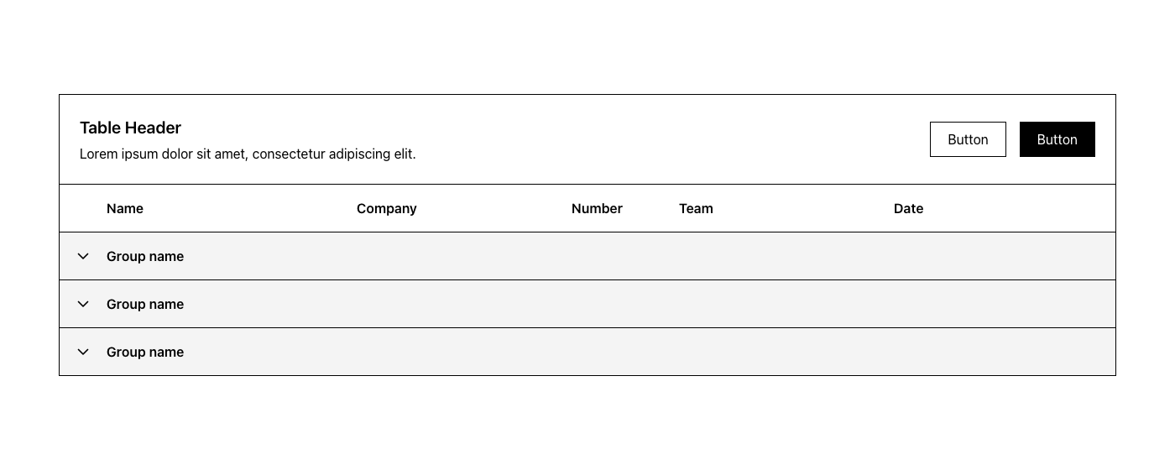The image size is (1175, 470).
Task: Sort by the Name column header
Action: 125,208
